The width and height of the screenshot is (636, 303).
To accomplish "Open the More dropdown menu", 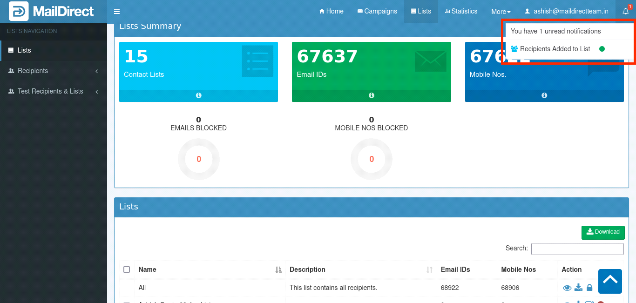I will [x=501, y=12].
